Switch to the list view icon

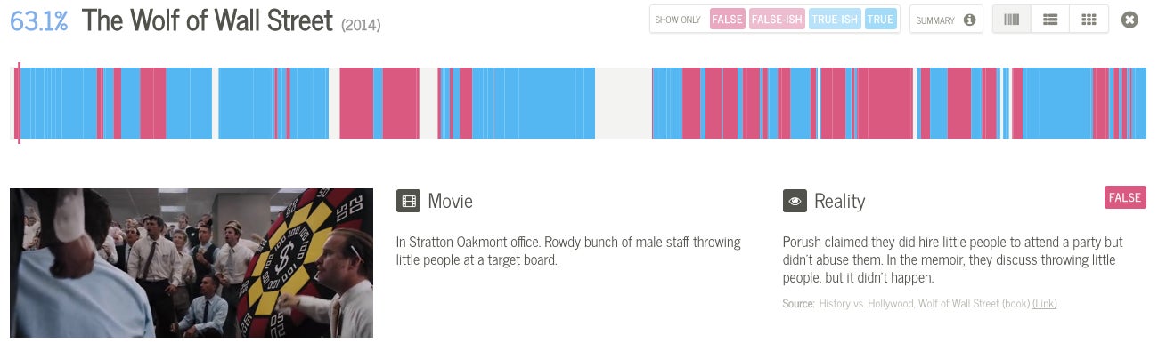click(x=1050, y=20)
